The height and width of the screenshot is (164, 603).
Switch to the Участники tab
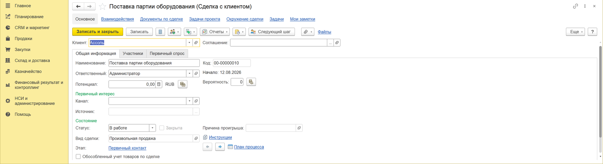[x=133, y=54]
